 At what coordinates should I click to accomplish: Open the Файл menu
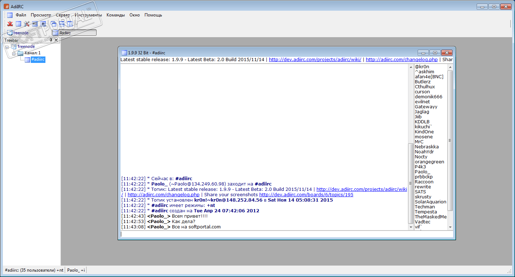(x=21, y=15)
